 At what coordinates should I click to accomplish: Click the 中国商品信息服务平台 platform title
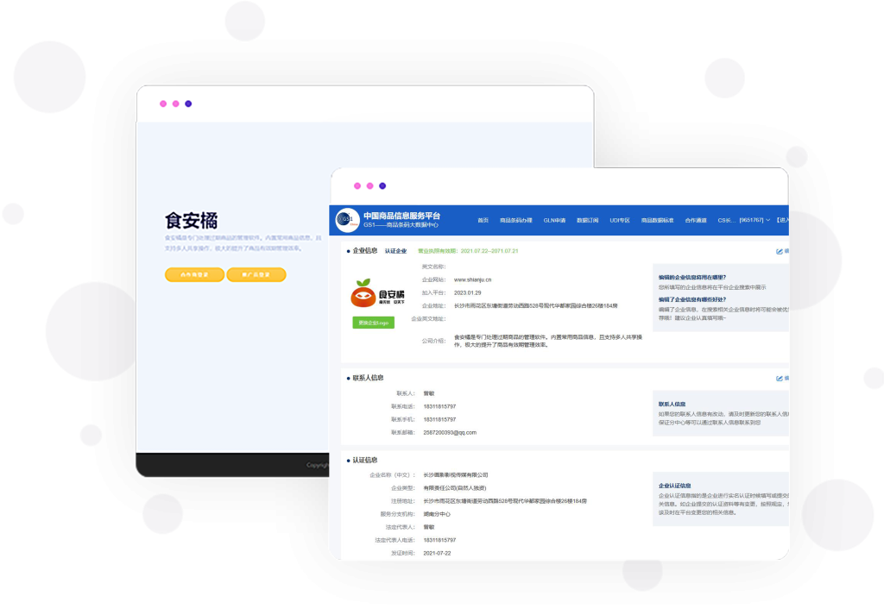point(402,216)
